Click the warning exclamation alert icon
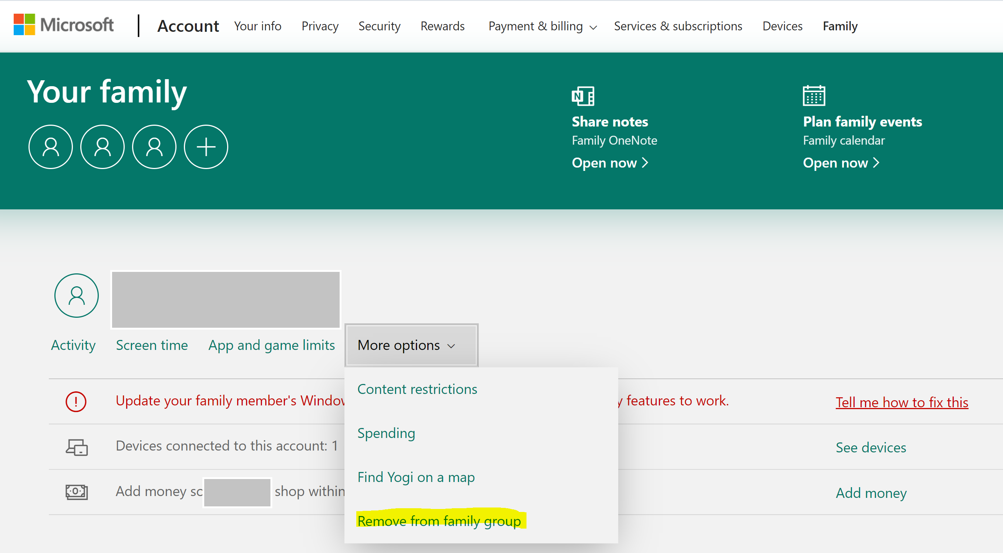 (x=75, y=401)
